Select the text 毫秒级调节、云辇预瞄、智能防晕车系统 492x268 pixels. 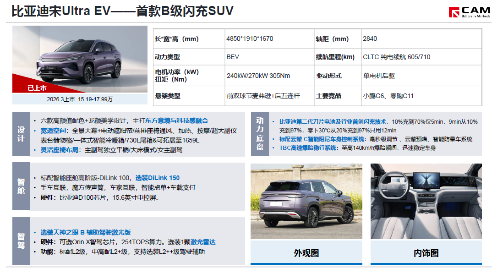(x=421, y=139)
